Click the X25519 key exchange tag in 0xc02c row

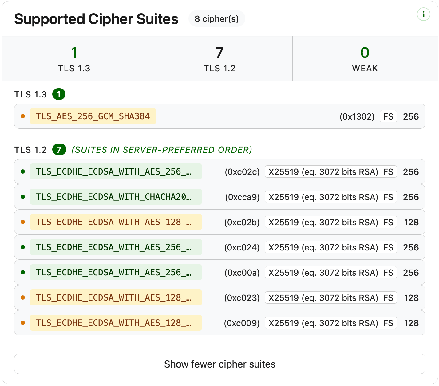click(331, 172)
